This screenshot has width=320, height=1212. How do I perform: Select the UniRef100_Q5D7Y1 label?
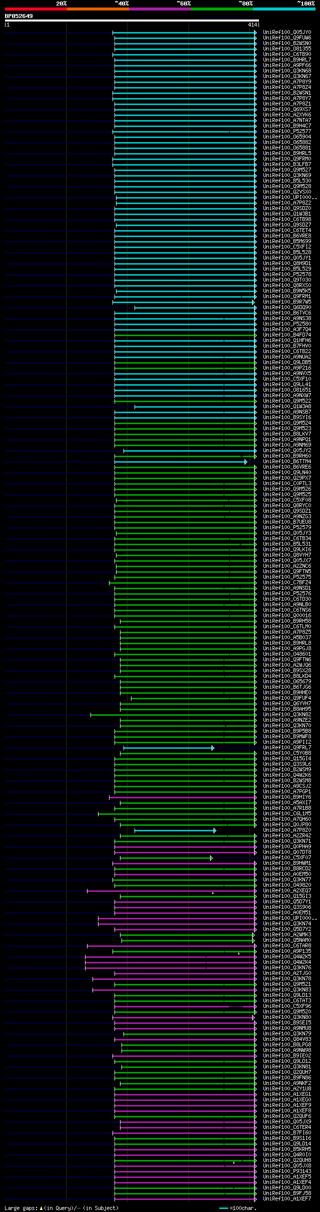click(x=287, y=901)
